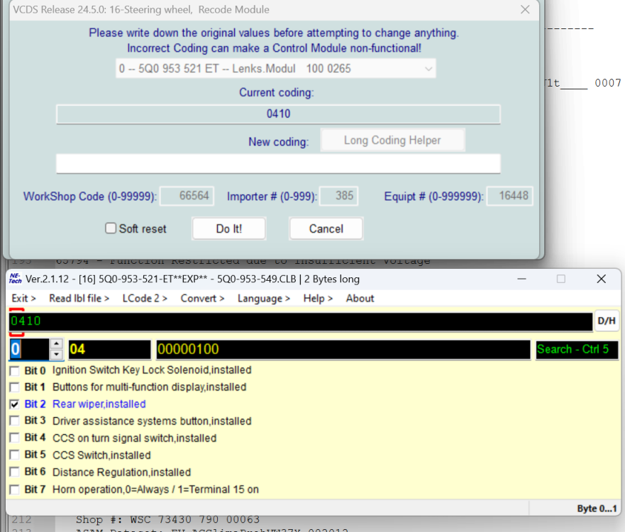Toggle the D/H decimal-hex button

pos(607,321)
